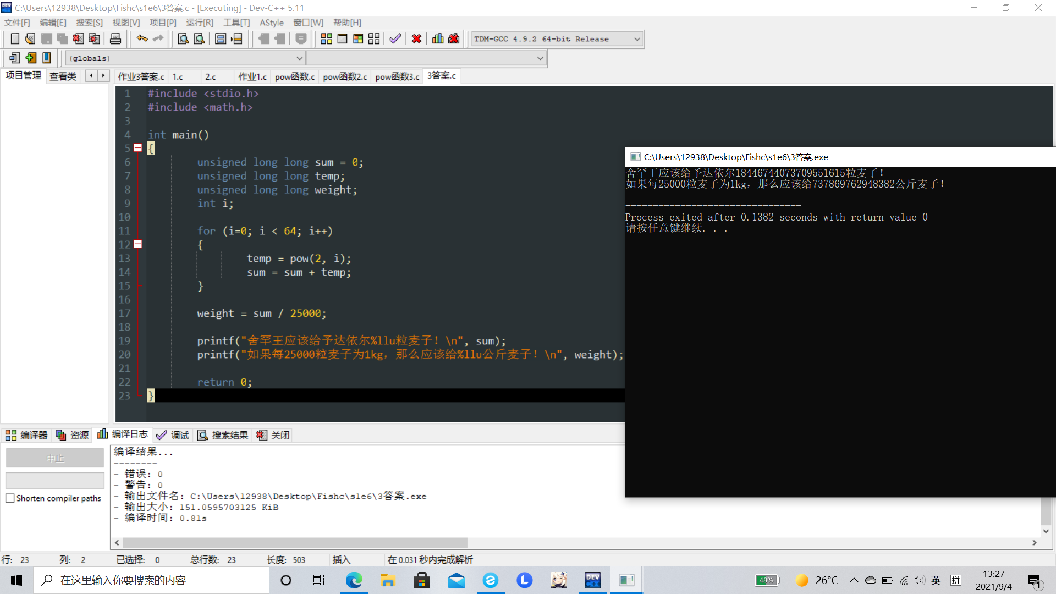Open the Windows Start menu
The image size is (1056, 594).
click(16, 580)
